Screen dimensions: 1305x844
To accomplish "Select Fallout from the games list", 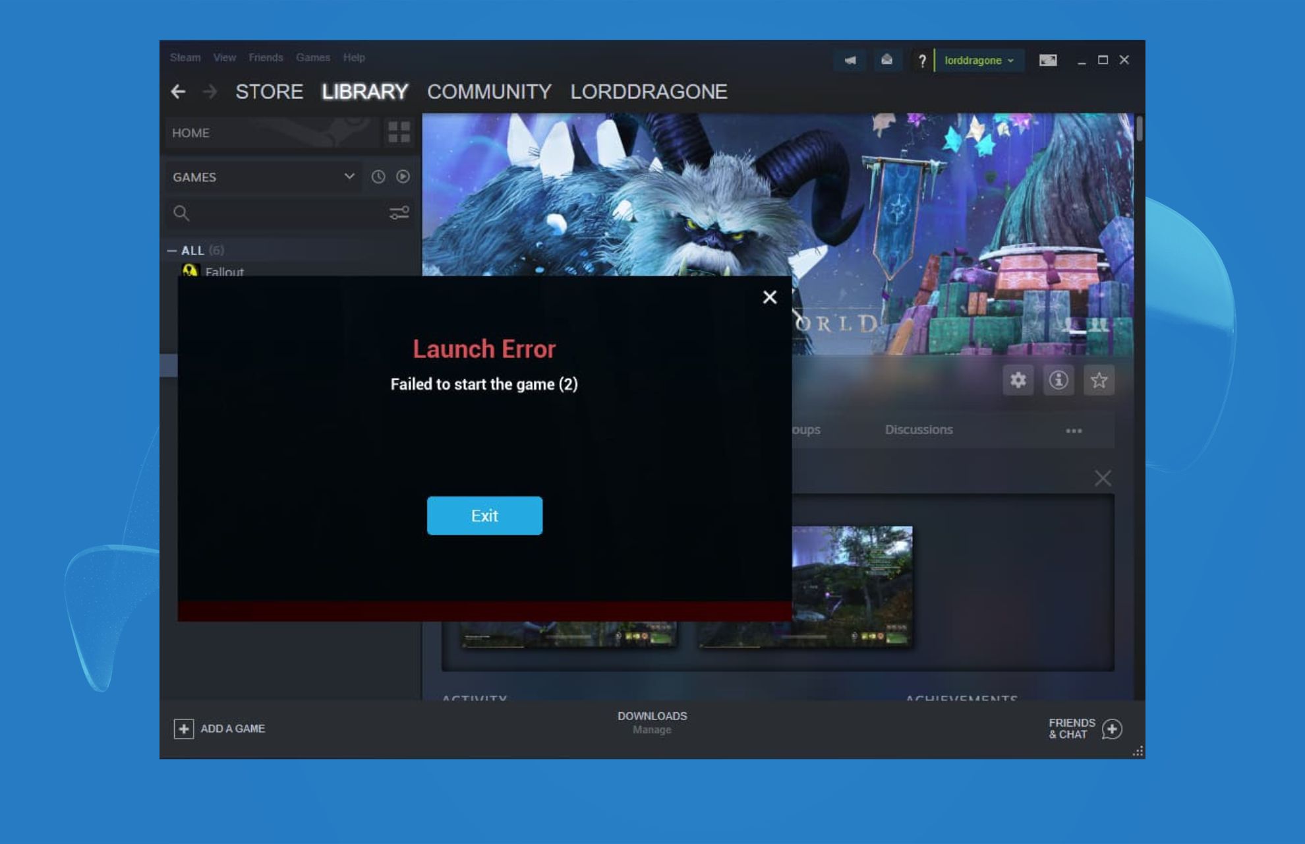I will coord(225,272).
